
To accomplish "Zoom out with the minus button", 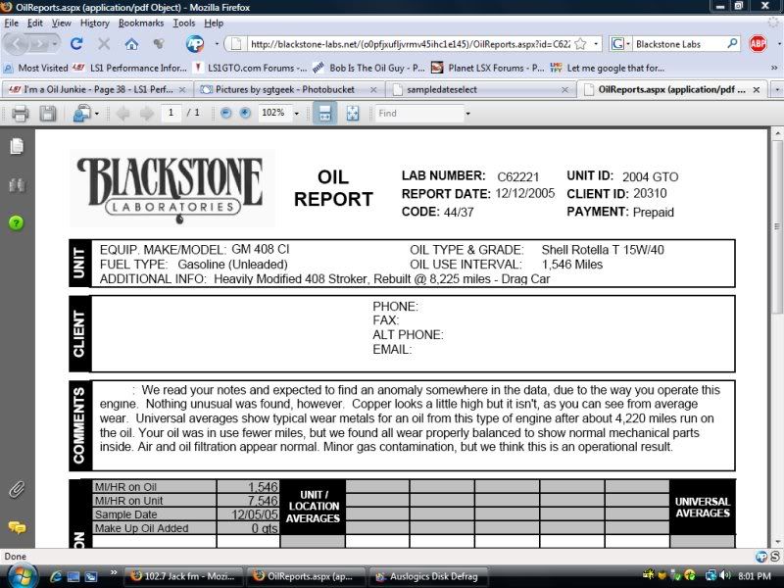I will 226,113.
